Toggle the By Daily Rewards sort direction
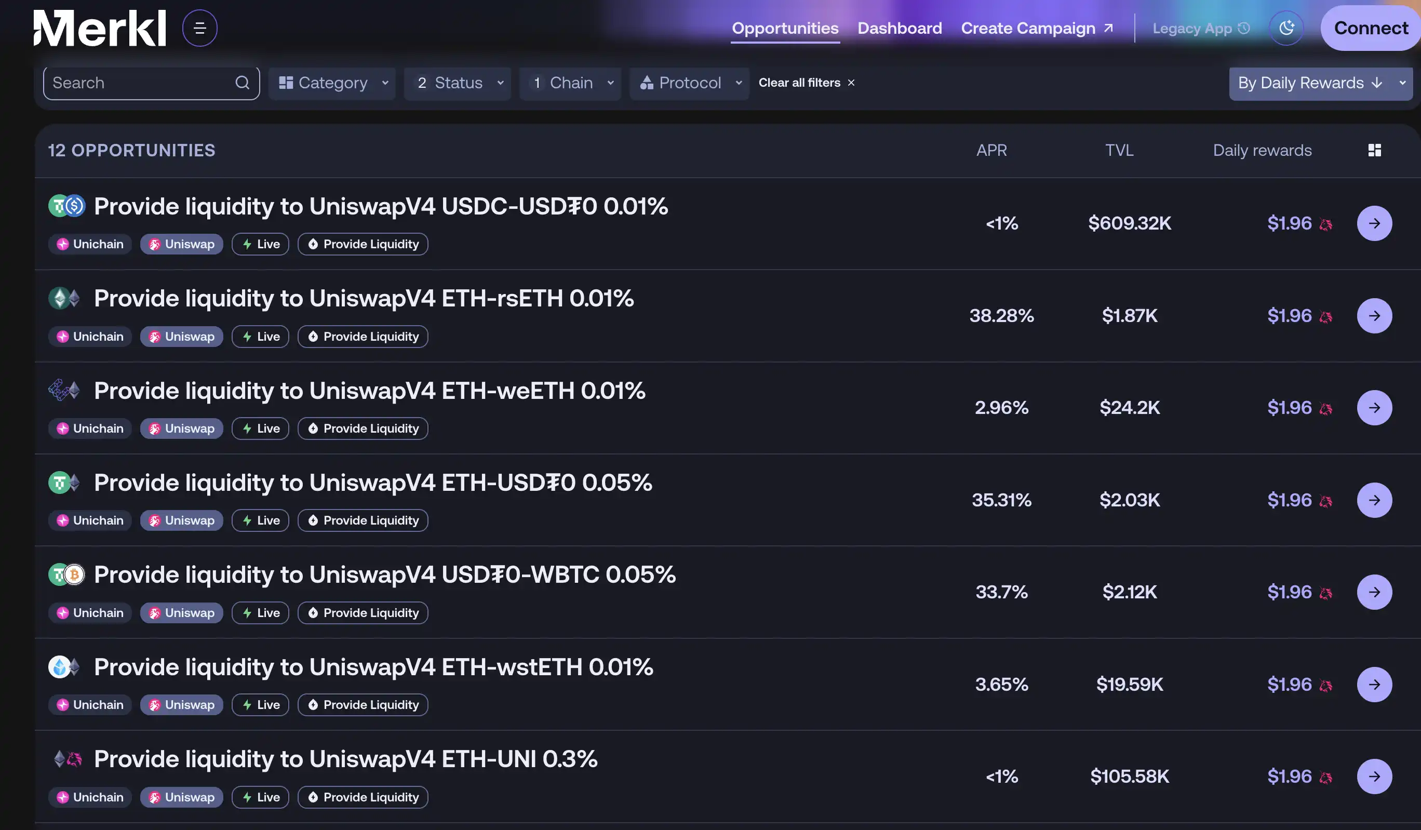The height and width of the screenshot is (830, 1421). [x=1376, y=83]
